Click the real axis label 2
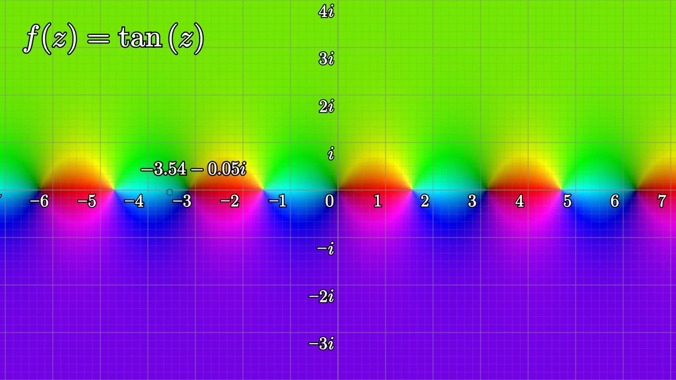This screenshot has width=676, height=380. pyautogui.click(x=425, y=201)
